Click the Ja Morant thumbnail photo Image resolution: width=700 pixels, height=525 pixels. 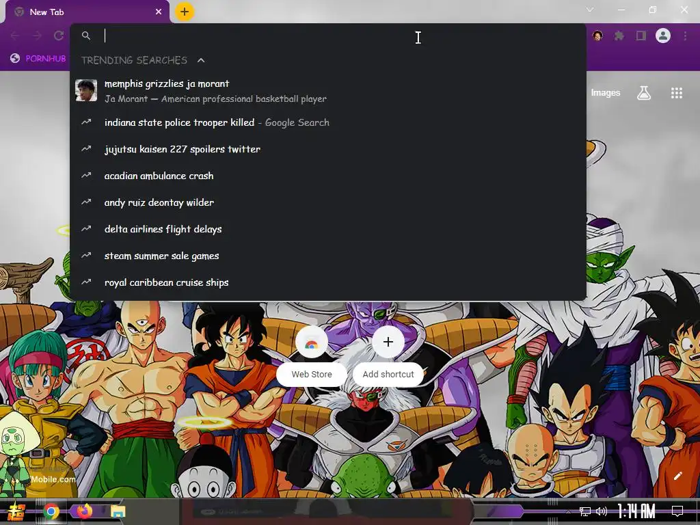(x=86, y=91)
